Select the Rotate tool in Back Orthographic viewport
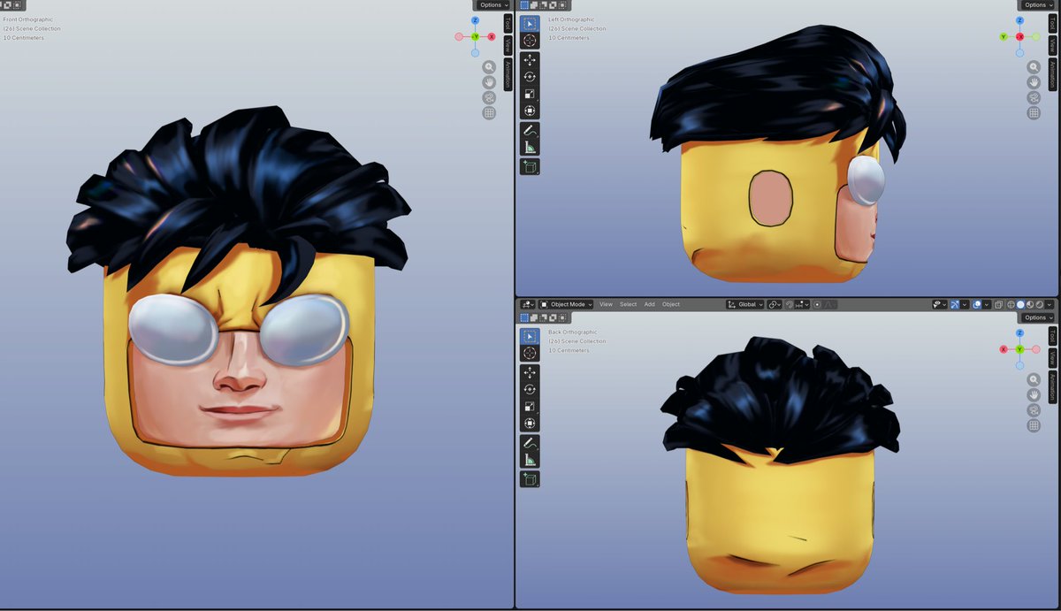The height and width of the screenshot is (611, 1061). pos(530,389)
